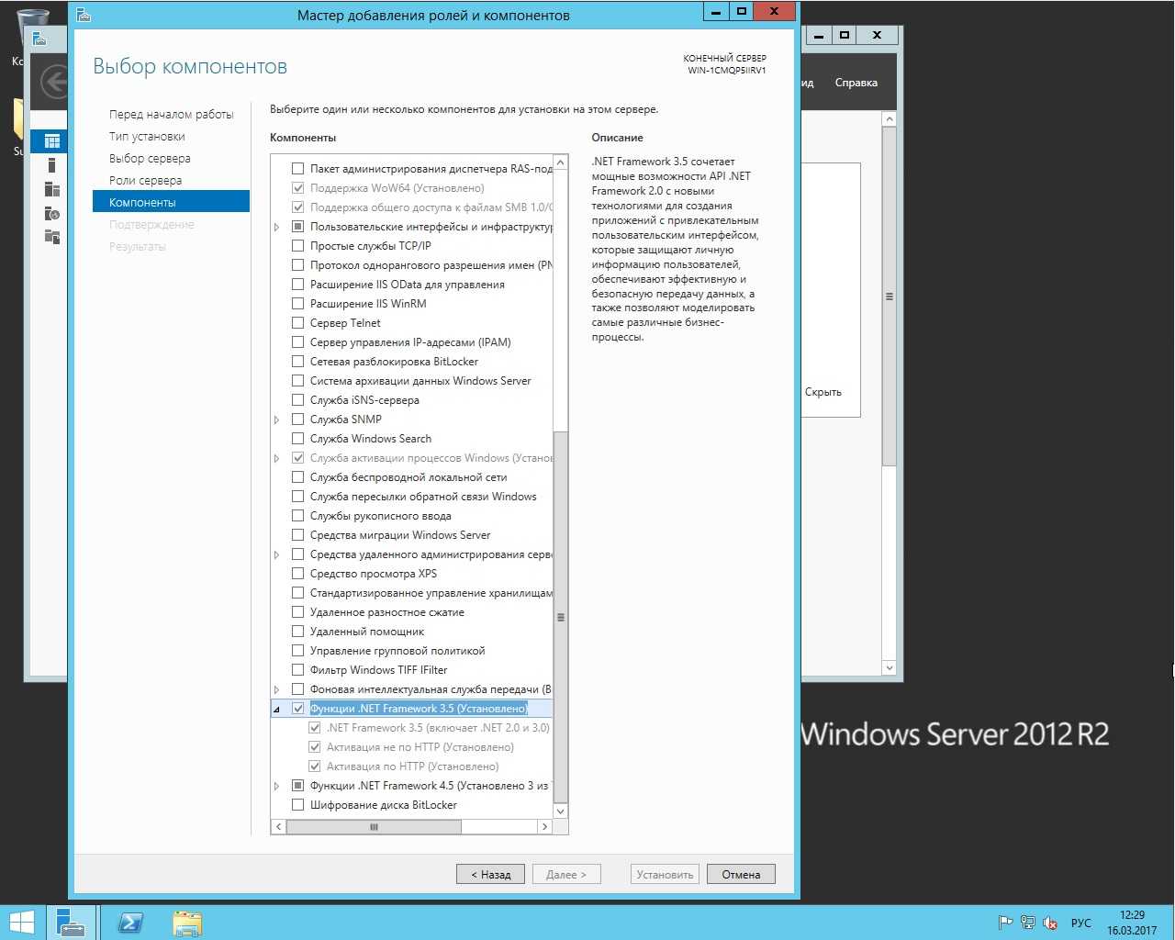Viewport: 1175px width, 940px height.
Task: Select All Servers icon in Server Manager sidebar
Action: tap(52, 189)
